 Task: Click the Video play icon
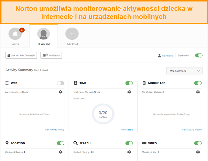click(144, 143)
